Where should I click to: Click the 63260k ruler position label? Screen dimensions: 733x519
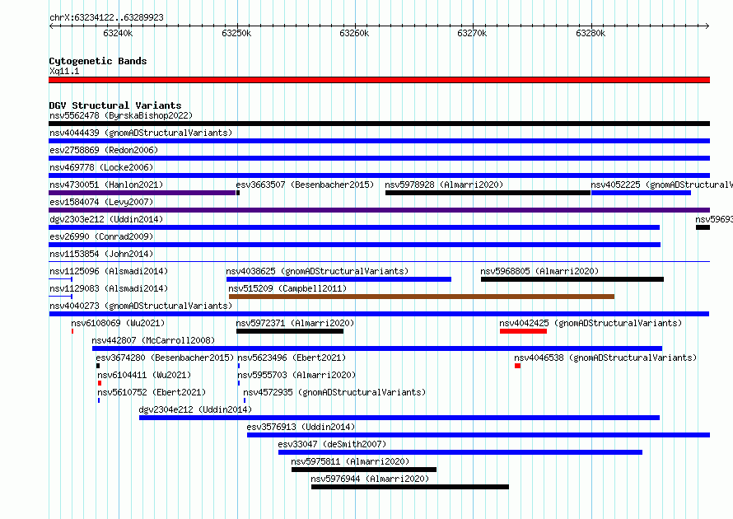(x=354, y=33)
